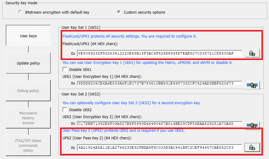Viewport: 269px width, 159px height.
Task: Select Bitstream encryption with default key
Action: (20, 12)
